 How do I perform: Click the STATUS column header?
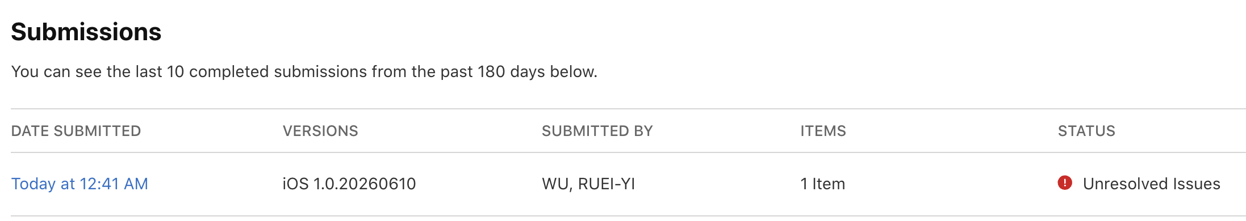[x=1086, y=131]
